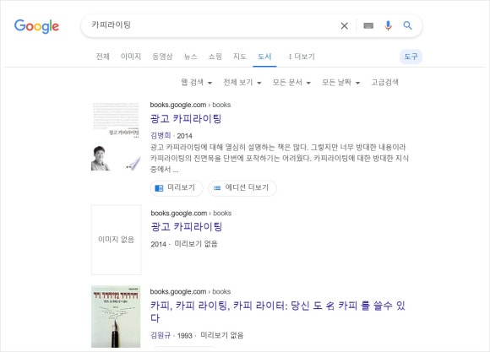Expand the 모든 날짜 dropdown
The width and height of the screenshot is (490, 352).
(x=341, y=83)
